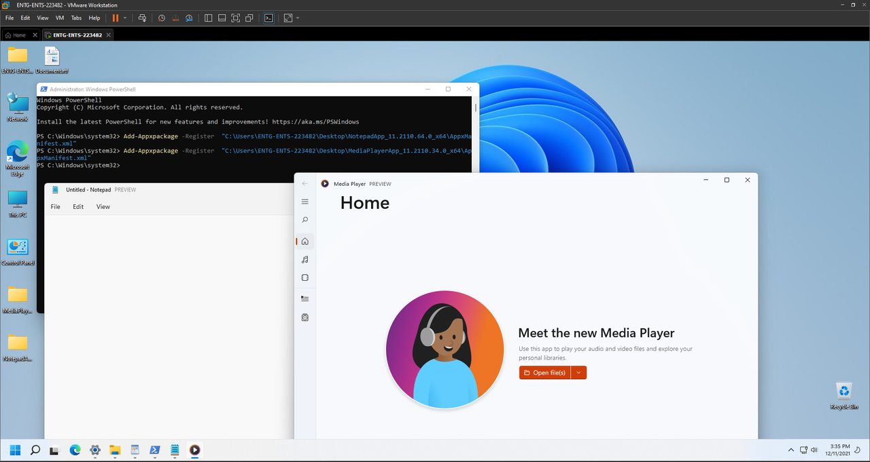Open Windows Start menu

[x=15, y=449]
